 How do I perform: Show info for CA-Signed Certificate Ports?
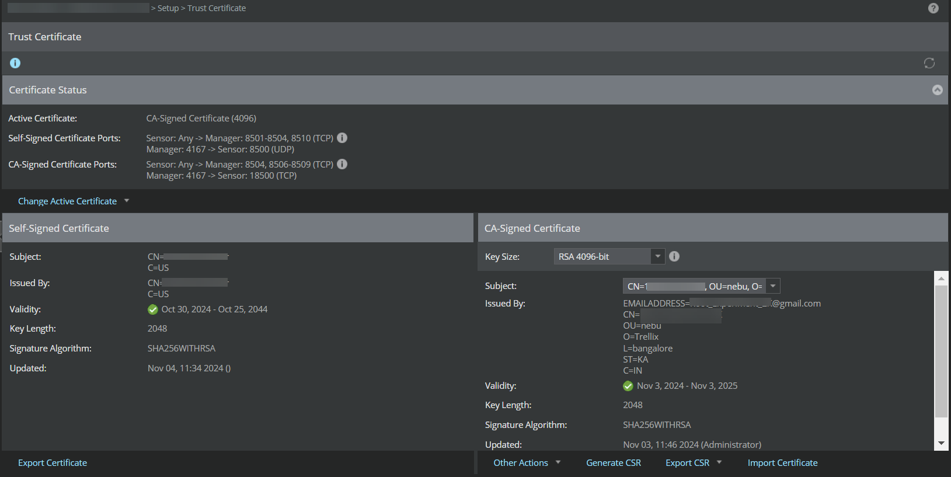pos(343,164)
